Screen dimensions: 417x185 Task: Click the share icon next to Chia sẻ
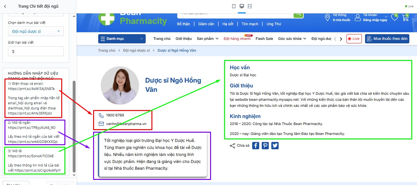[232, 146]
